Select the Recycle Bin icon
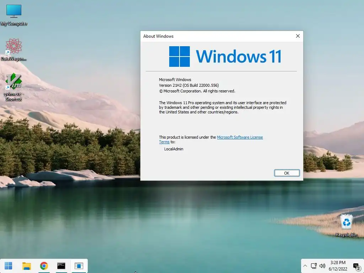The width and height of the screenshot is (364, 273). pos(346,225)
